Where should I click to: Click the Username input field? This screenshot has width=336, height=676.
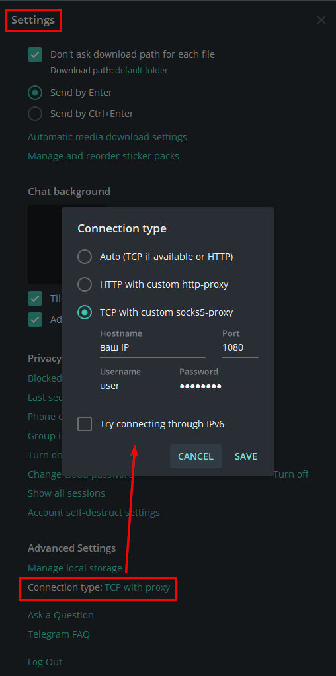131,386
